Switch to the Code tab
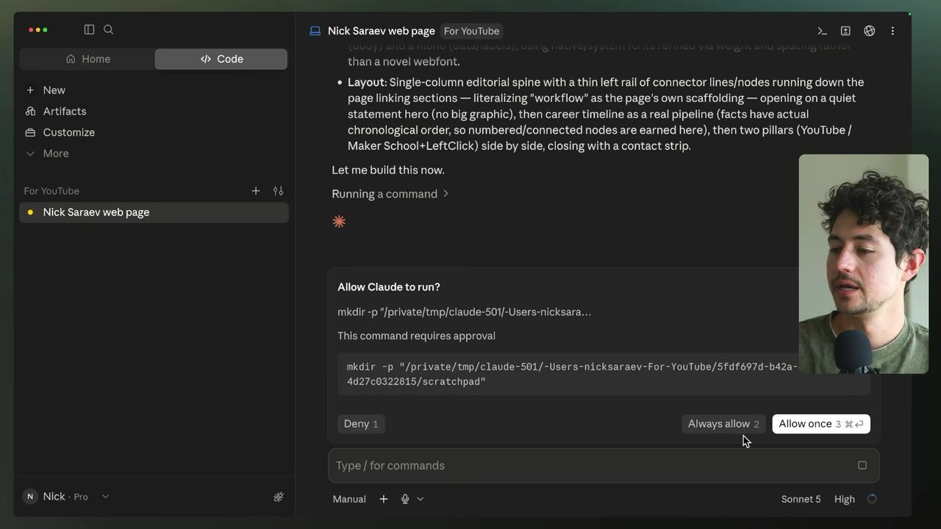 (221, 59)
